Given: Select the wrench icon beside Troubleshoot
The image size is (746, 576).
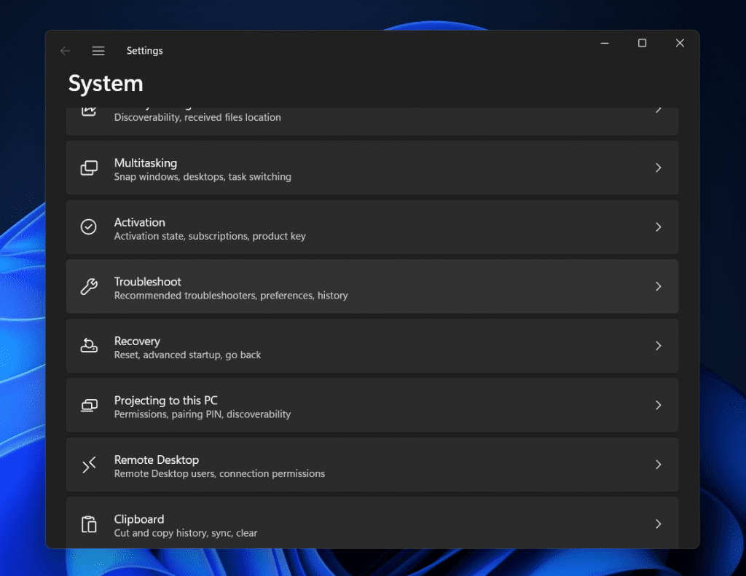Looking at the screenshot, I should pos(88,286).
